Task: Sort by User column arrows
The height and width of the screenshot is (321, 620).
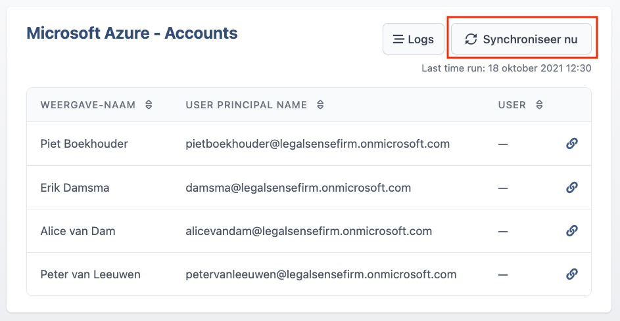Action: click(539, 104)
